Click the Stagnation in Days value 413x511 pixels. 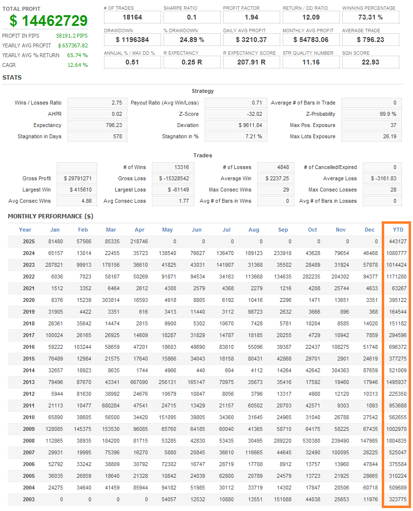click(x=97, y=136)
